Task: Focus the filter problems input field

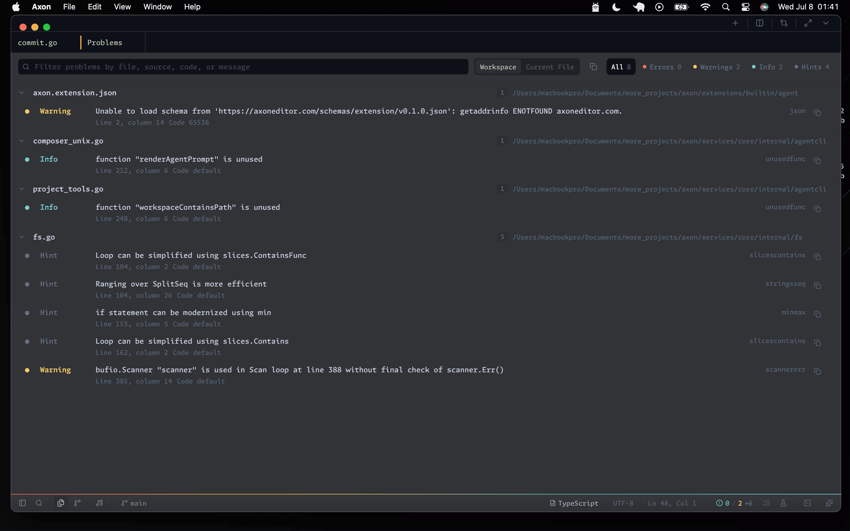Action: coord(243,67)
